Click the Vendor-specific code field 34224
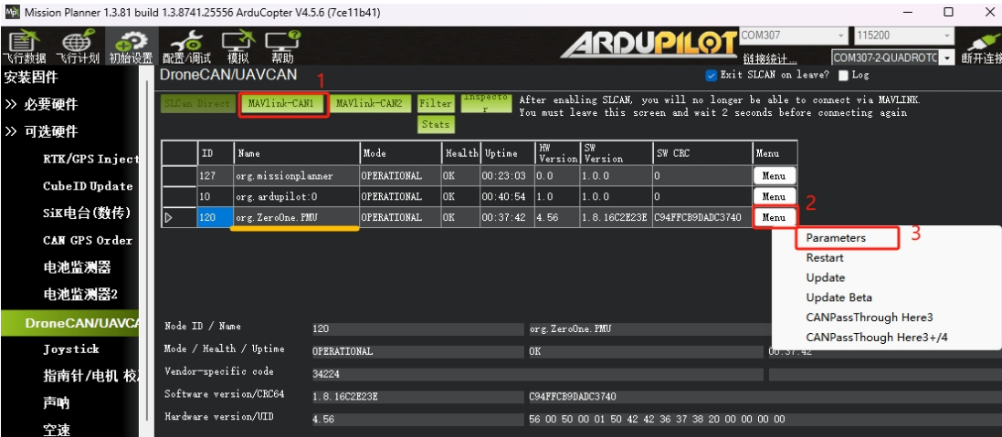 click(537, 374)
